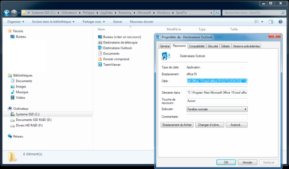Select the Systeme SSD (C:) drive icon

13,114
